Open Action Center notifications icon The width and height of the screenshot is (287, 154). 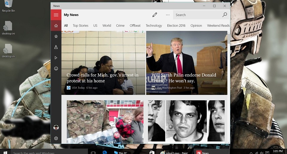pos(267,153)
